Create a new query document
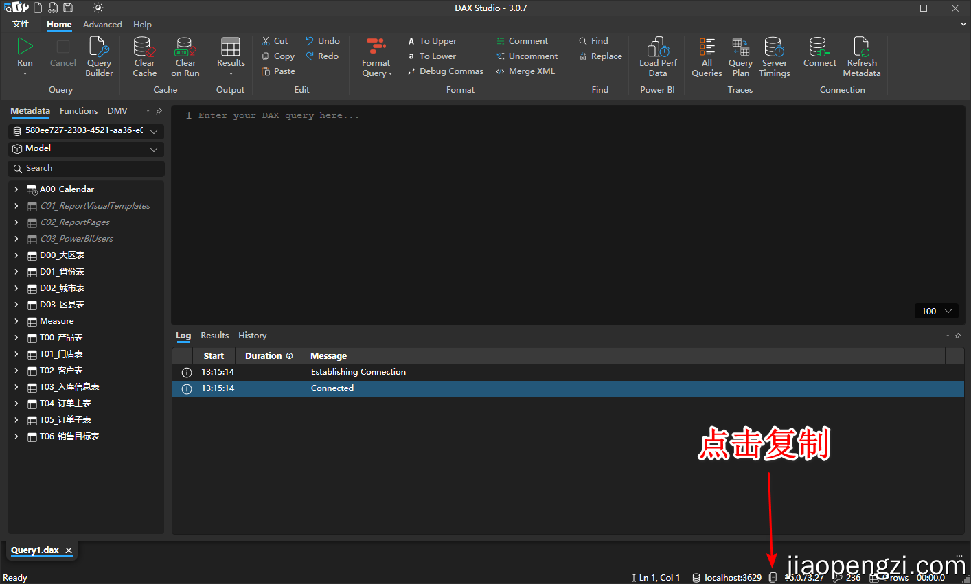 click(38, 8)
